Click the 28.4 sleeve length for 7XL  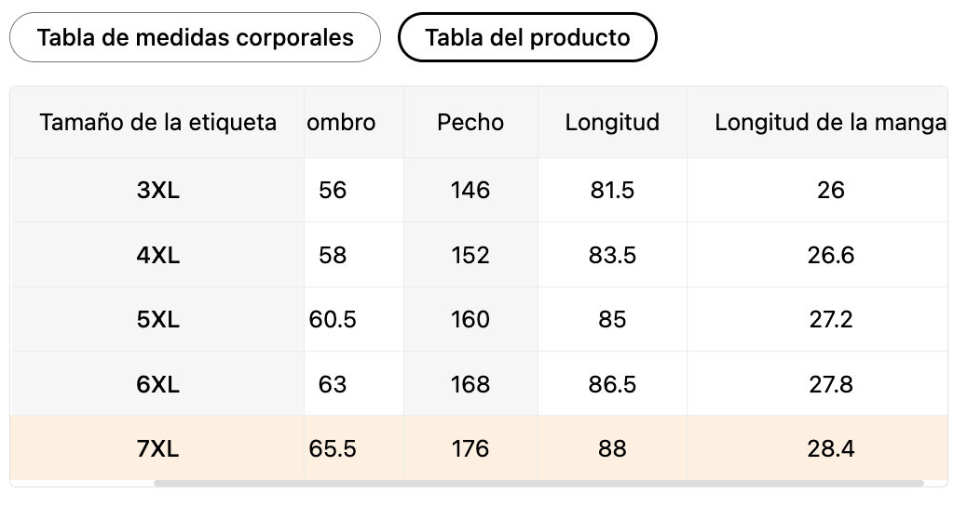click(831, 448)
